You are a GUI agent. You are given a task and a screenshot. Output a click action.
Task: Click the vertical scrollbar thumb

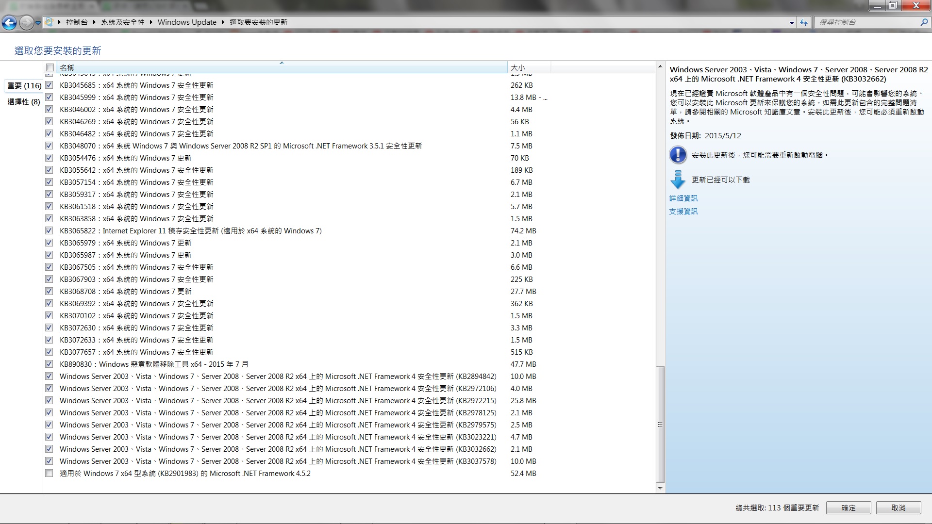(x=660, y=425)
